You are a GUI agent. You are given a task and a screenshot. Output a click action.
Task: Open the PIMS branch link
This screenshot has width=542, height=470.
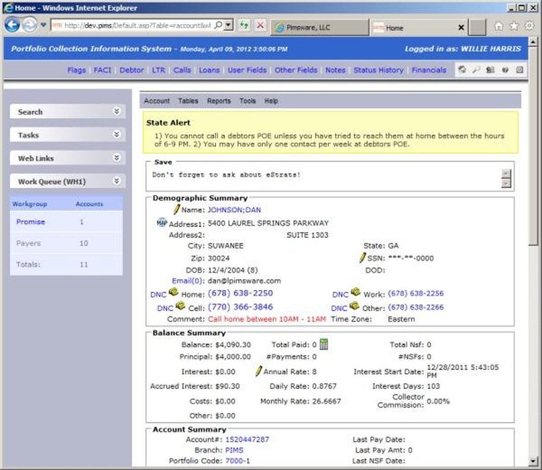coord(234,450)
